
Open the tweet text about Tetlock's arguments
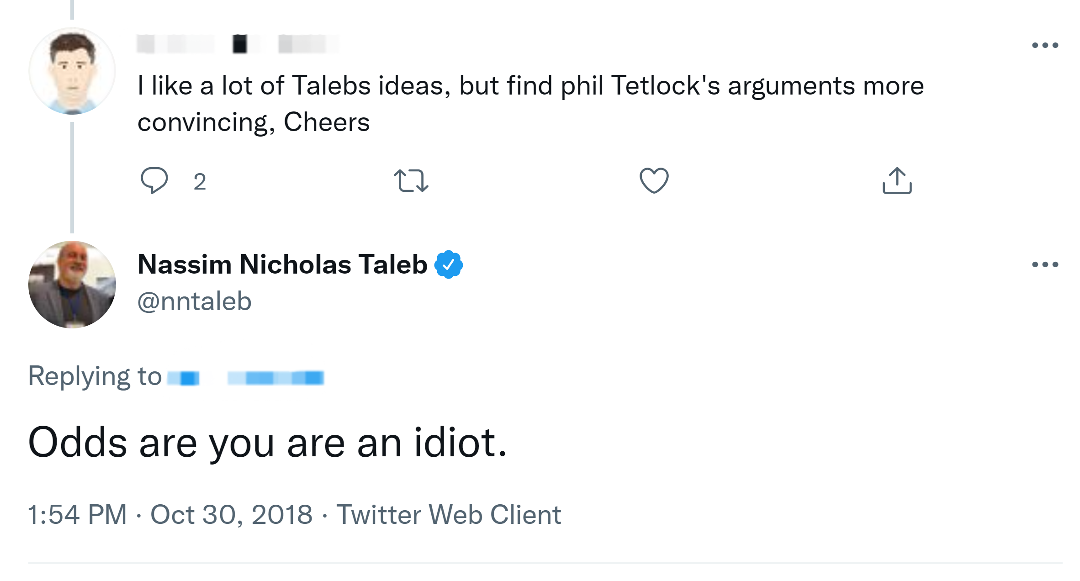coord(530,104)
